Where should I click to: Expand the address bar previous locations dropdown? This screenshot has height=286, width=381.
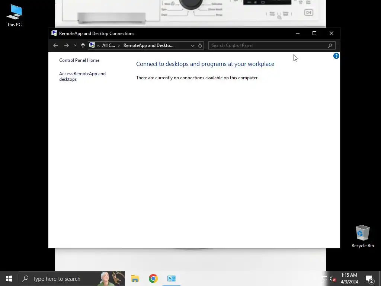pos(192,45)
